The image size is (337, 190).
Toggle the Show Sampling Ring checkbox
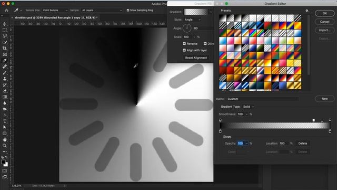point(128,11)
